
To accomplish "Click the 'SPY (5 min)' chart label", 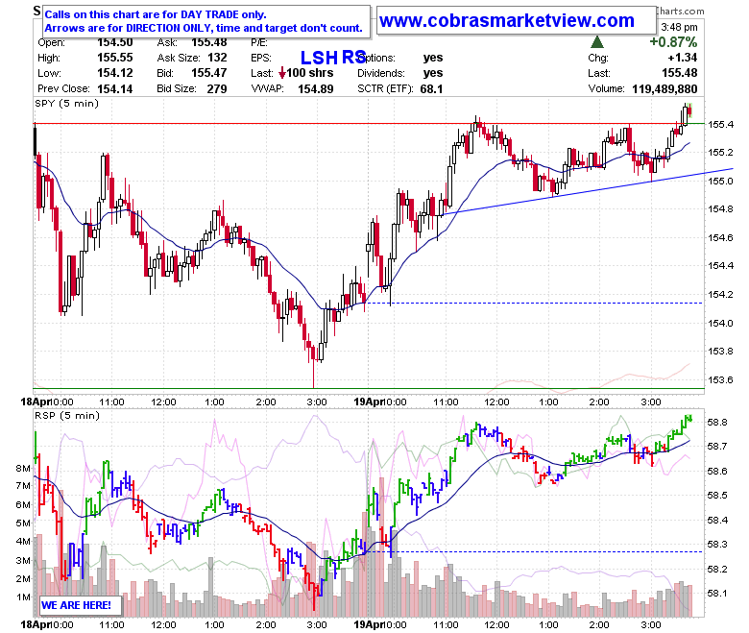I will click(x=67, y=103).
